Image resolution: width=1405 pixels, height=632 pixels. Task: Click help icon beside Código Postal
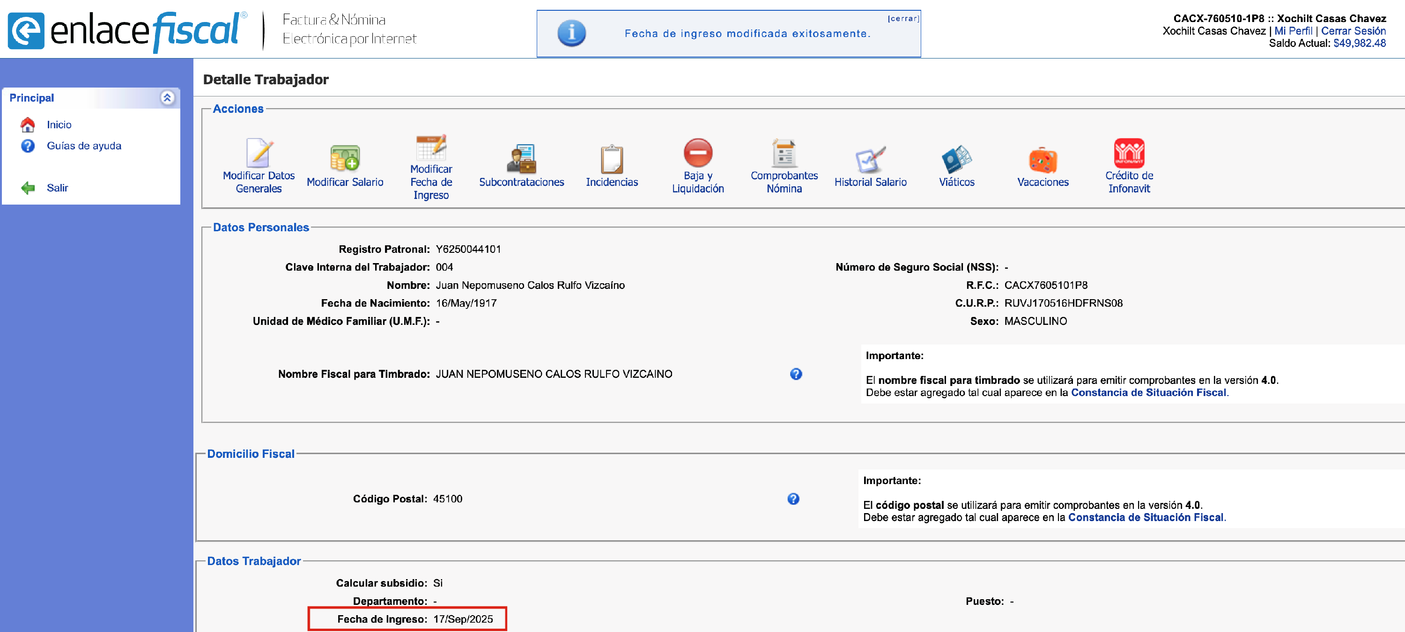tap(793, 499)
